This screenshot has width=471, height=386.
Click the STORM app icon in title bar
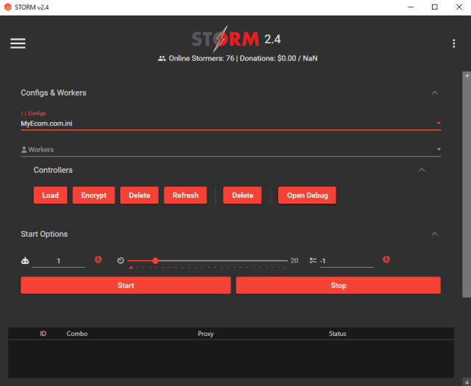pyautogui.click(x=8, y=7)
